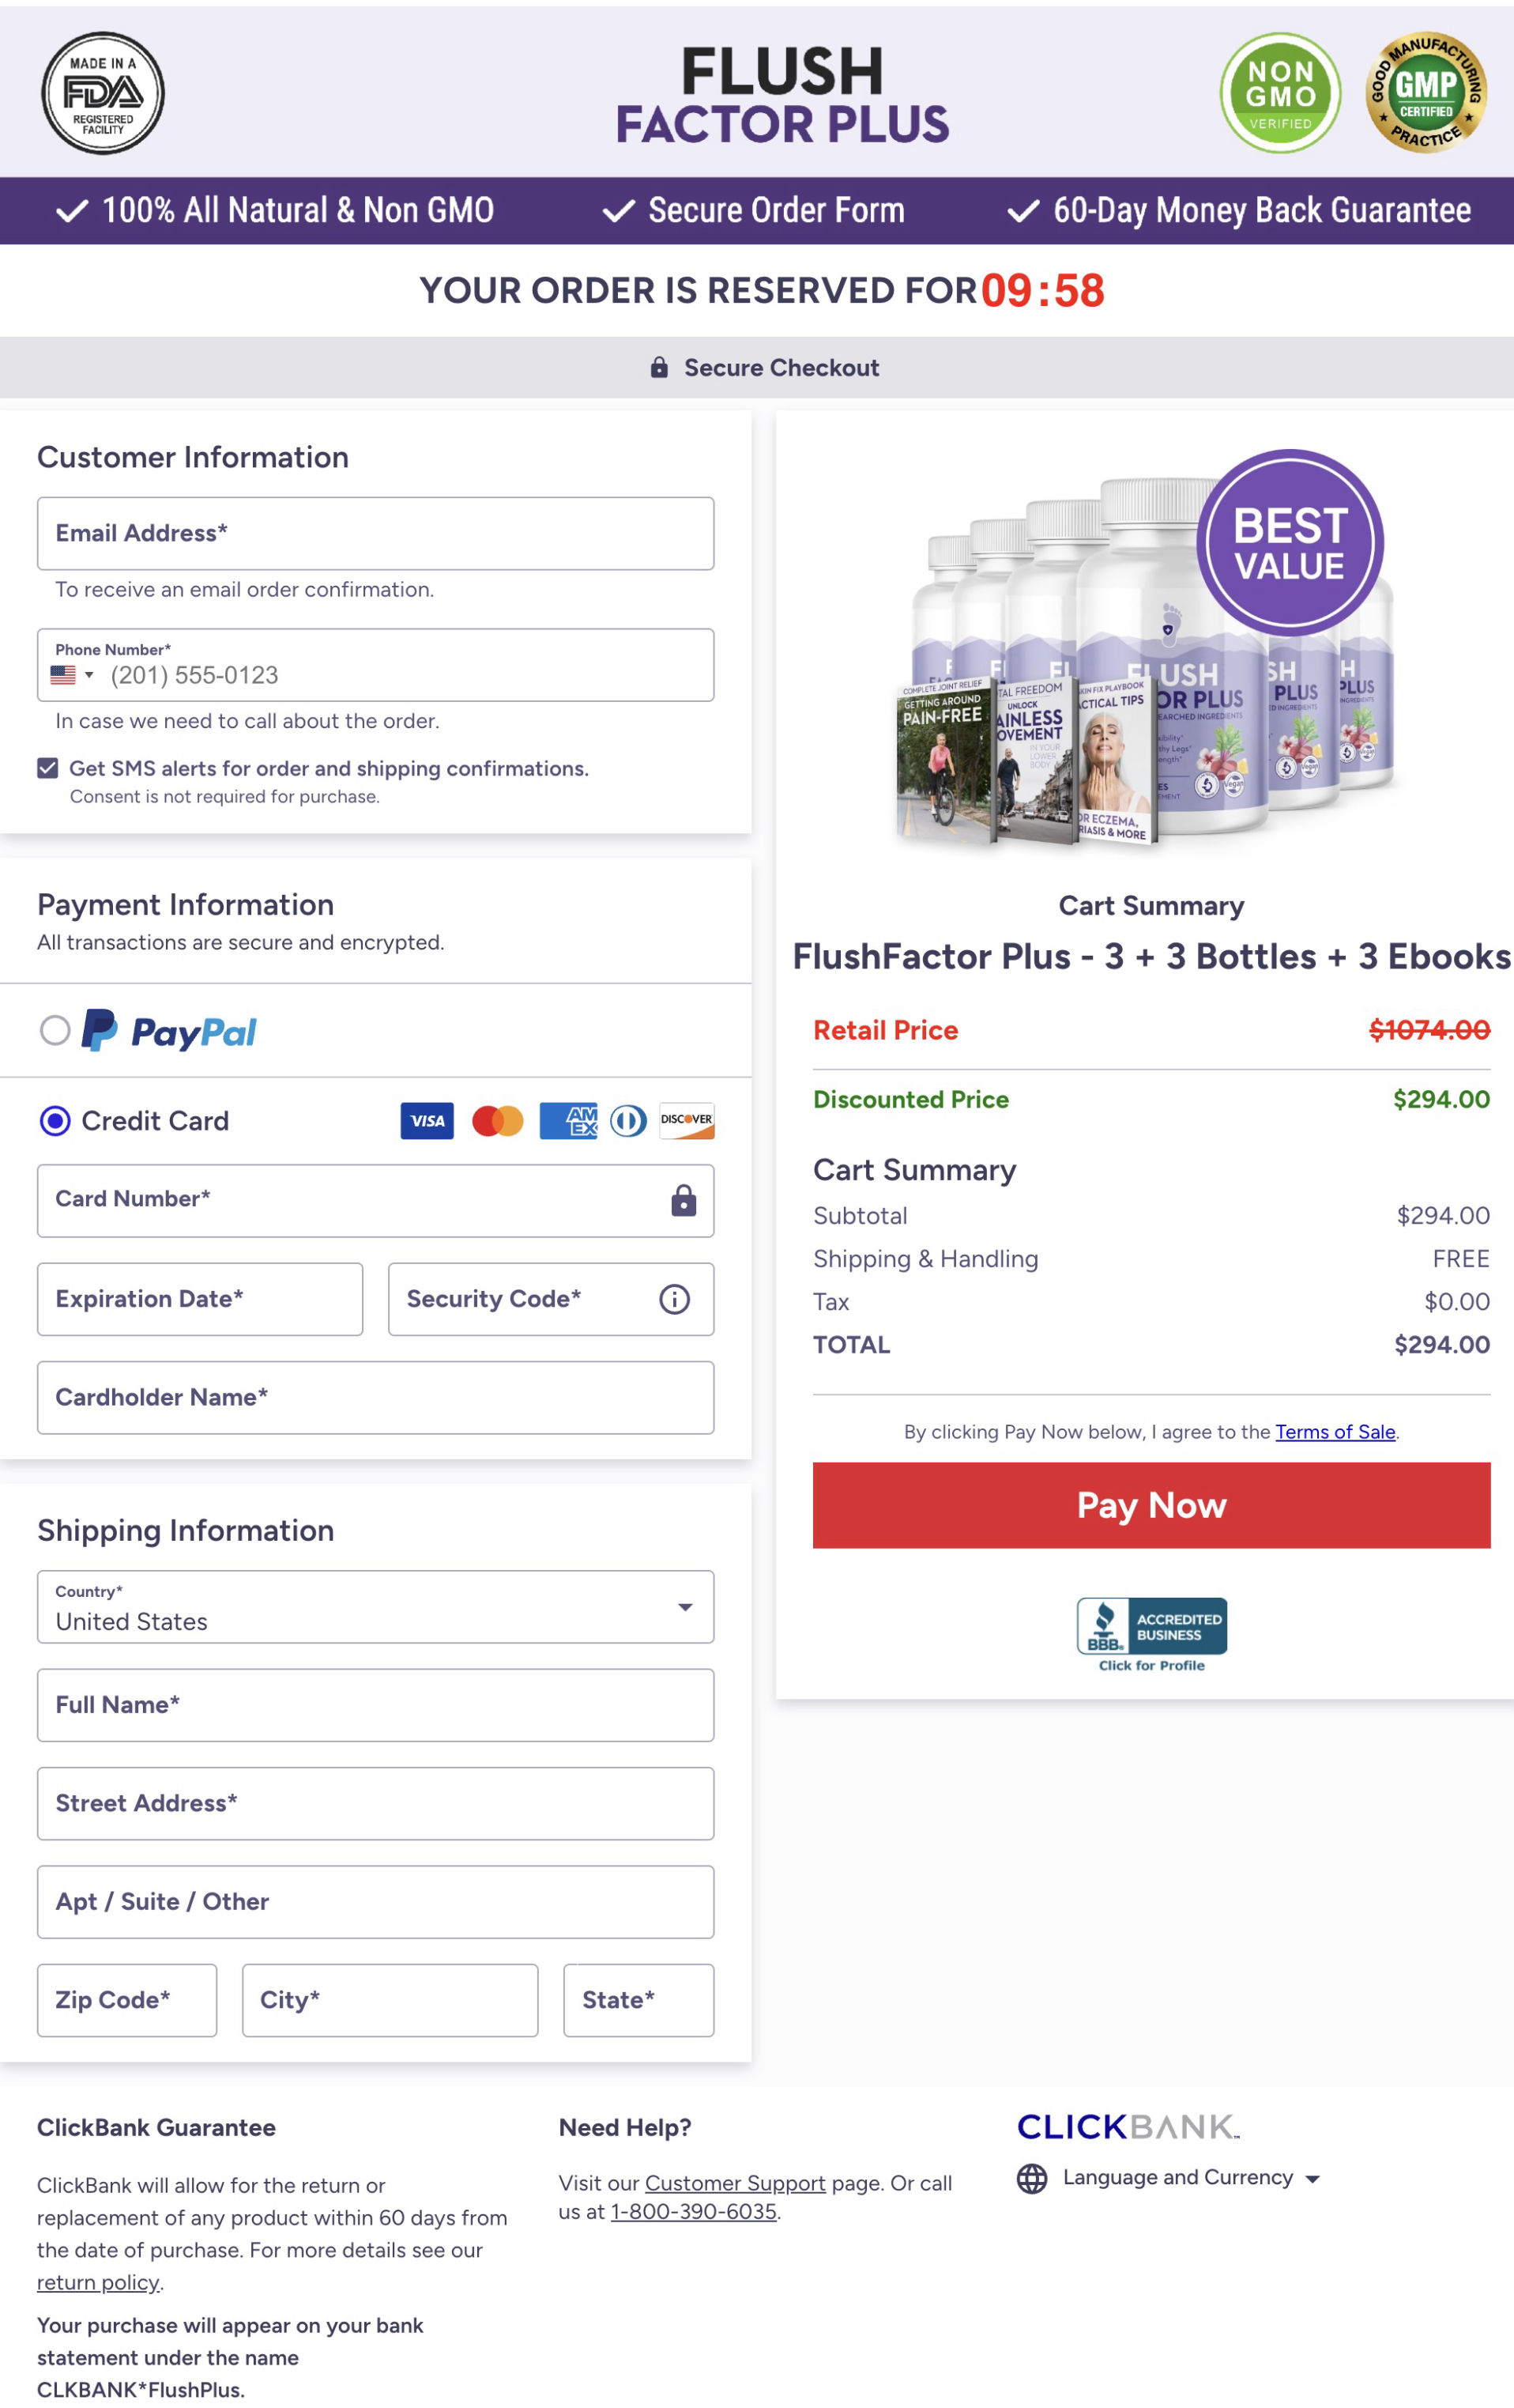Screen dimensions: 1514x2408
Task: Click the info icon beside Security Code
Action: [x=675, y=1299]
